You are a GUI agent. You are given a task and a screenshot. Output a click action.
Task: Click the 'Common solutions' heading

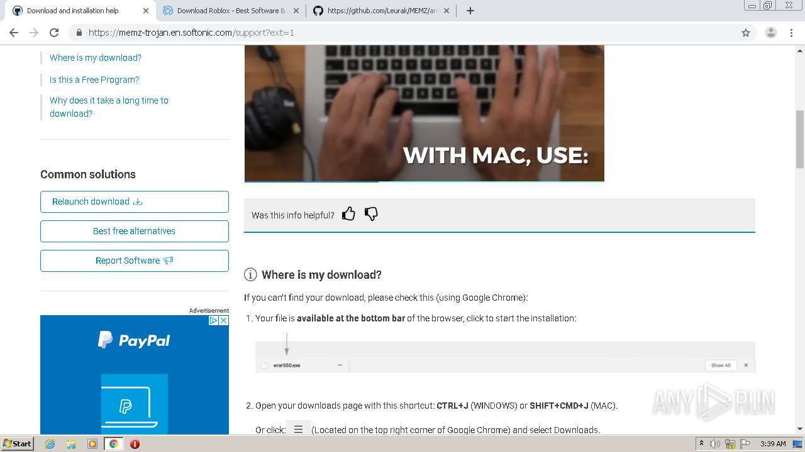(x=88, y=175)
